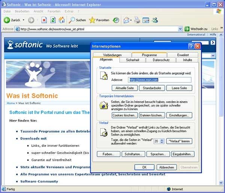Open temporary files Einstellungen button

click(x=179, y=115)
